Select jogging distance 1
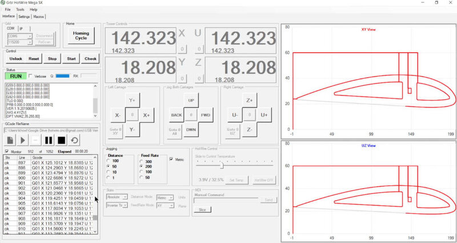 [109, 178]
